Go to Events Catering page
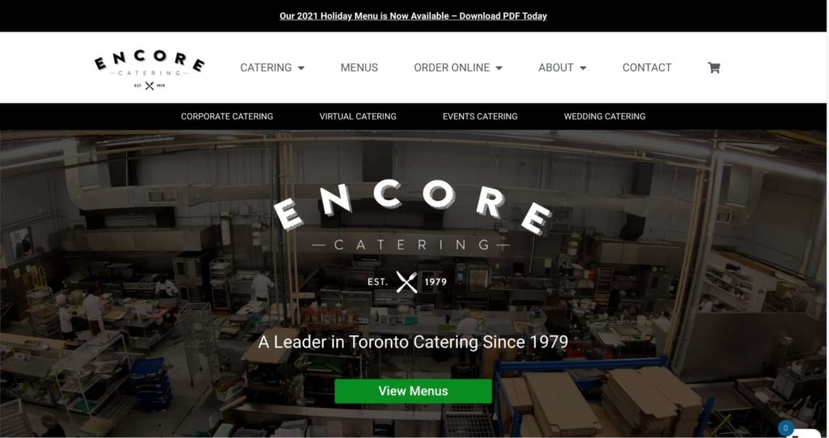829x438 pixels. pyautogui.click(x=480, y=117)
